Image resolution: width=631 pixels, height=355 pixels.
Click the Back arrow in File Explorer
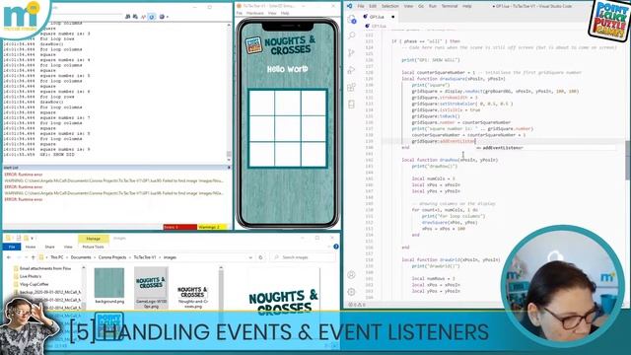pos(9,257)
